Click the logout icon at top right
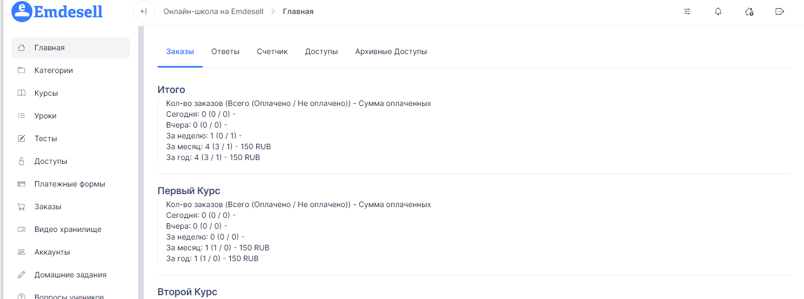Image resolution: width=804 pixels, height=299 pixels. coord(780,11)
